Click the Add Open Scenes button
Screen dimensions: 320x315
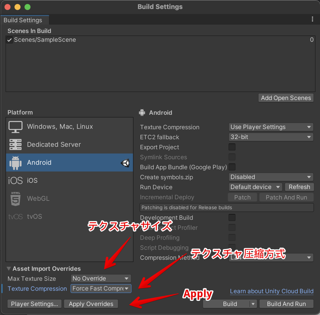(x=286, y=98)
